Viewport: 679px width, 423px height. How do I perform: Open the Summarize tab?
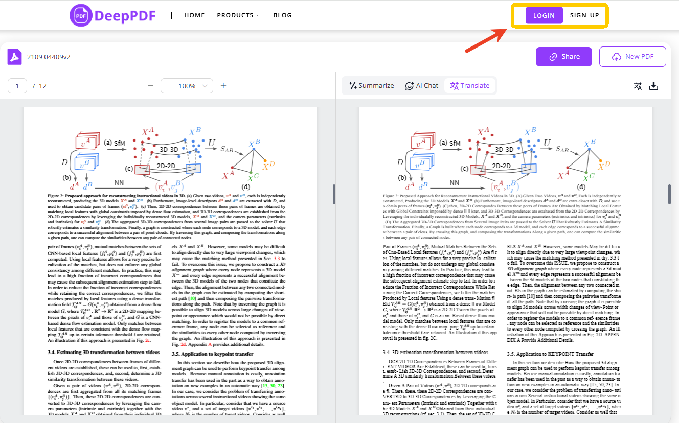371,86
